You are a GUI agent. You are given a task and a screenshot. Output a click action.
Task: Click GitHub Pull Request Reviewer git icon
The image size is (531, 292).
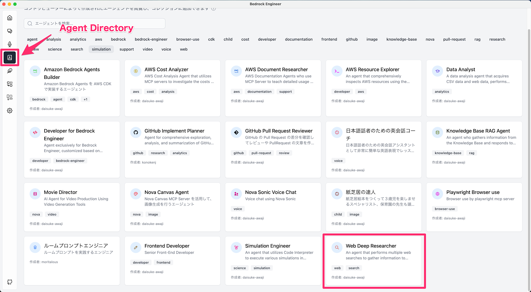[236, 132]
